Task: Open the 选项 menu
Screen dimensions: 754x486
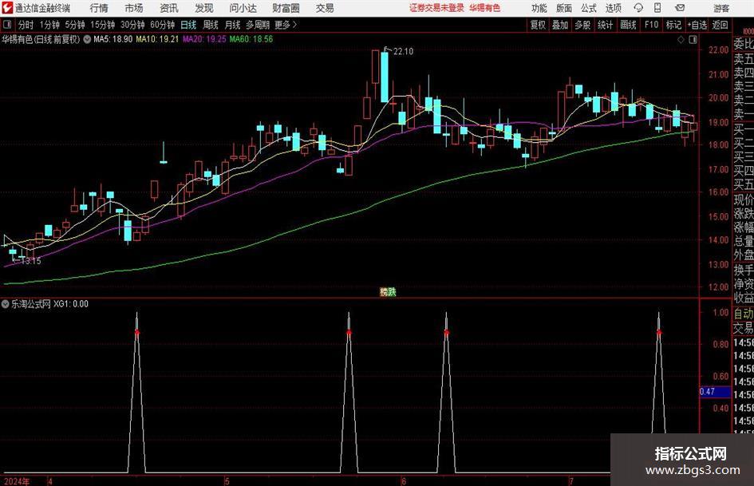Action: click(x=613, y=8)
